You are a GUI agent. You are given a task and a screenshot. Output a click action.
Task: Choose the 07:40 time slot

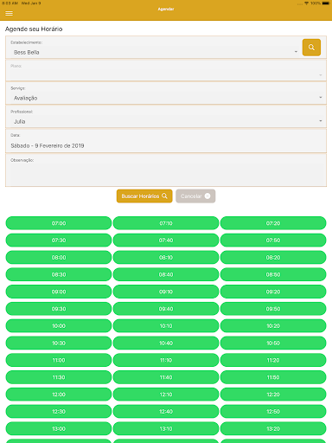pyautogui.click(x=166, y=241)
